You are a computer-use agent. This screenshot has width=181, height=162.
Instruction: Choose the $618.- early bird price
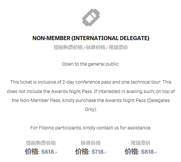[49, 152]
